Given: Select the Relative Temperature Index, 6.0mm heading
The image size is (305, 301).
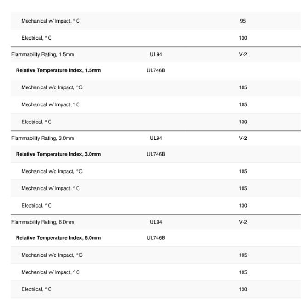Looking at the screenshot, I should coord(58,238).
